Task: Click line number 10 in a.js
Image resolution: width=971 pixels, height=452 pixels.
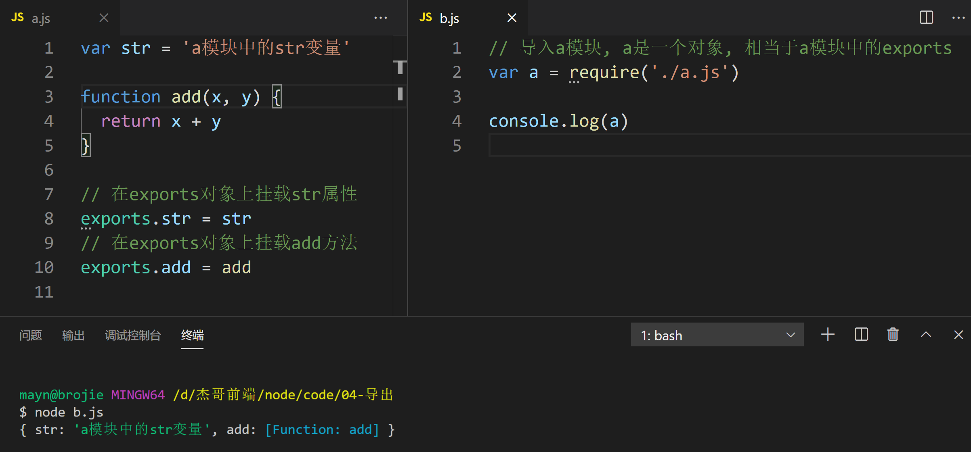Action: pos(44,267)
